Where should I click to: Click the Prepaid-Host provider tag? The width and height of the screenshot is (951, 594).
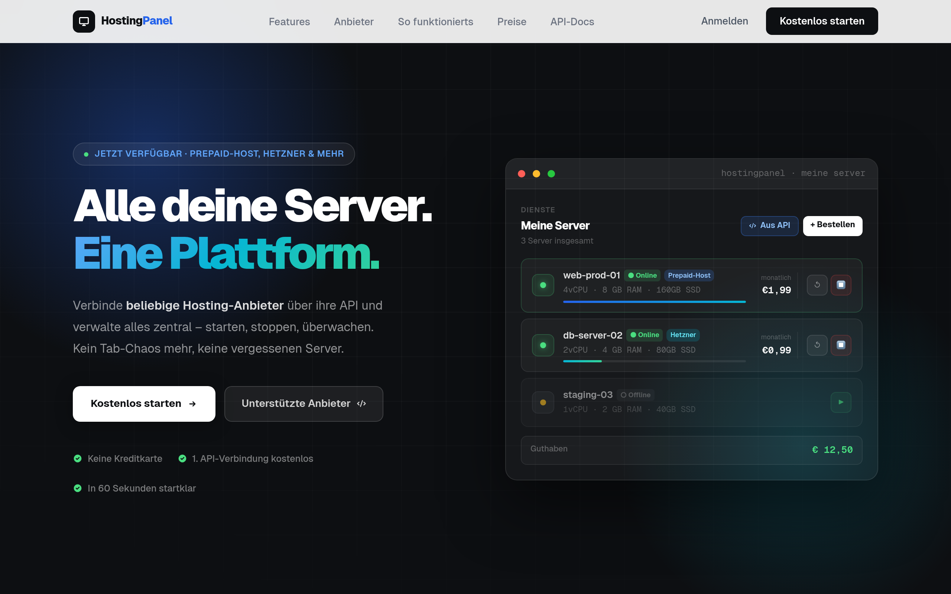689,275
